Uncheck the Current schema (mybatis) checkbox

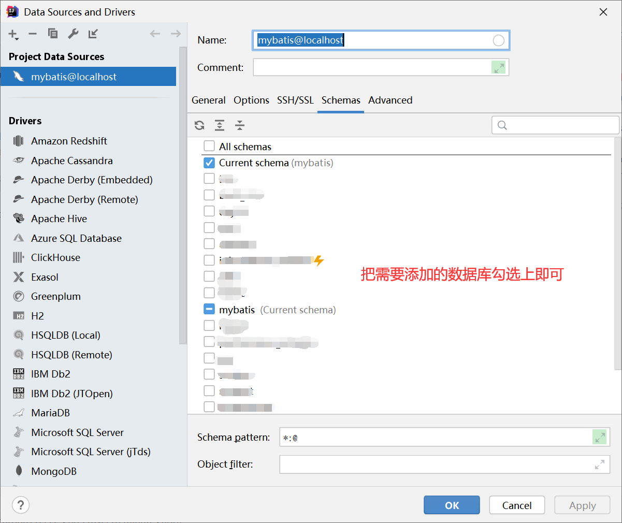(x=209, y=163)
